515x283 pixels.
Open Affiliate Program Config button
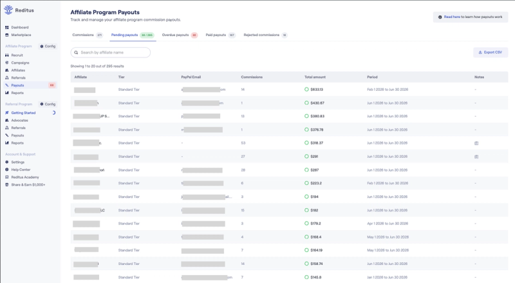(48, 46)
